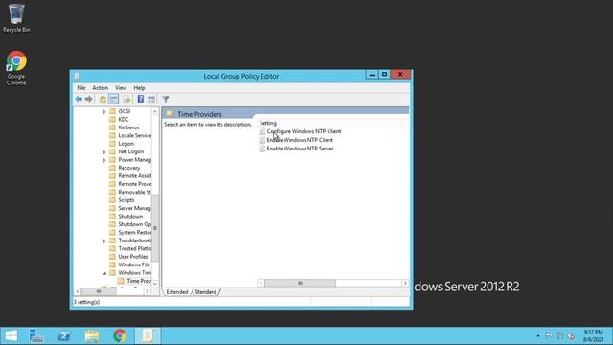Click settings list scroll right arrow
The width and height of the screenshot is (613, 345).
405,283
